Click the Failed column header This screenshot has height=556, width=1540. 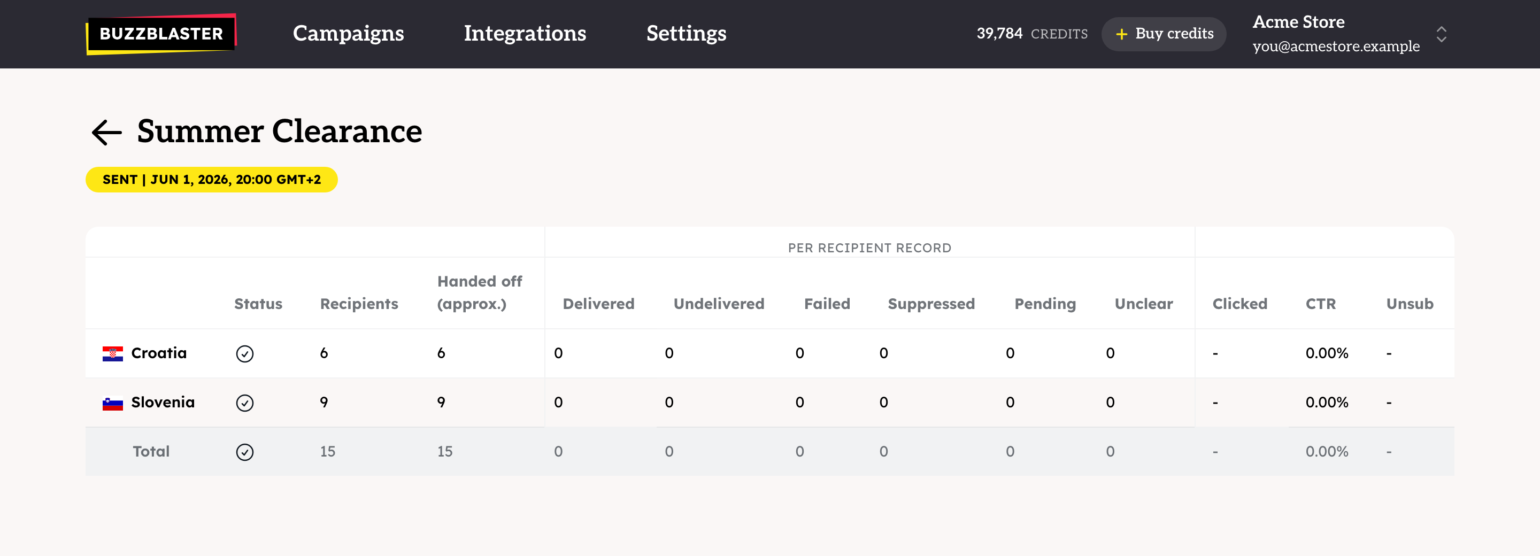(x=827, y=304)
